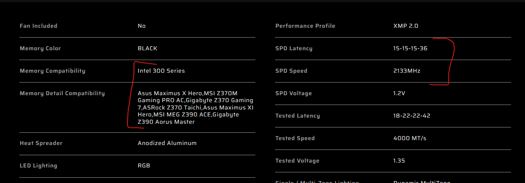This screenshot has height=183, width=525.
Task: Select the SPD Voltage 1.2V value
Action: click(399, 93)
